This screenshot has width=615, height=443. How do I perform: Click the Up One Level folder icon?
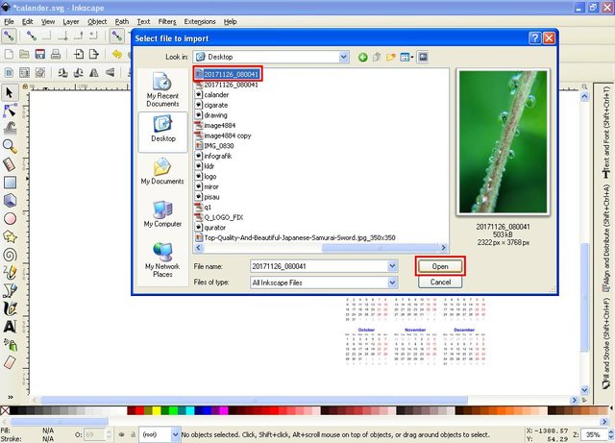pyautogui.click(x=377, y=58)
